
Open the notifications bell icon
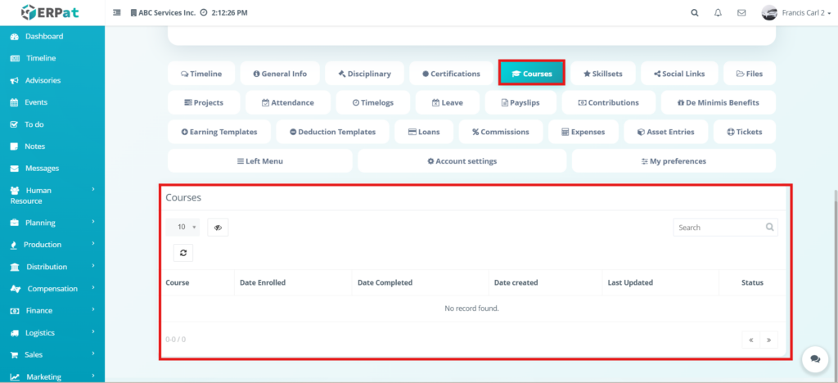[718, 13]
